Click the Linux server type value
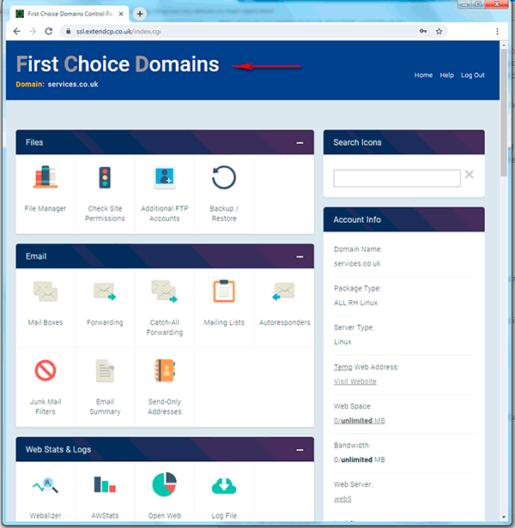 (342, 342)
